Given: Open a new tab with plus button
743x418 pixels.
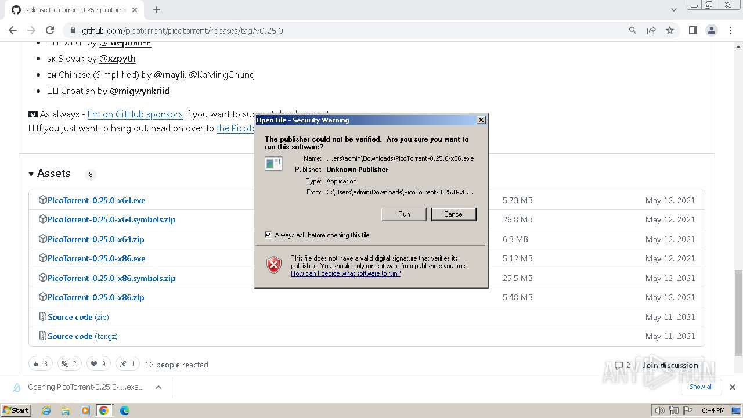Looking at the screenshot, I should coord(157,10).
